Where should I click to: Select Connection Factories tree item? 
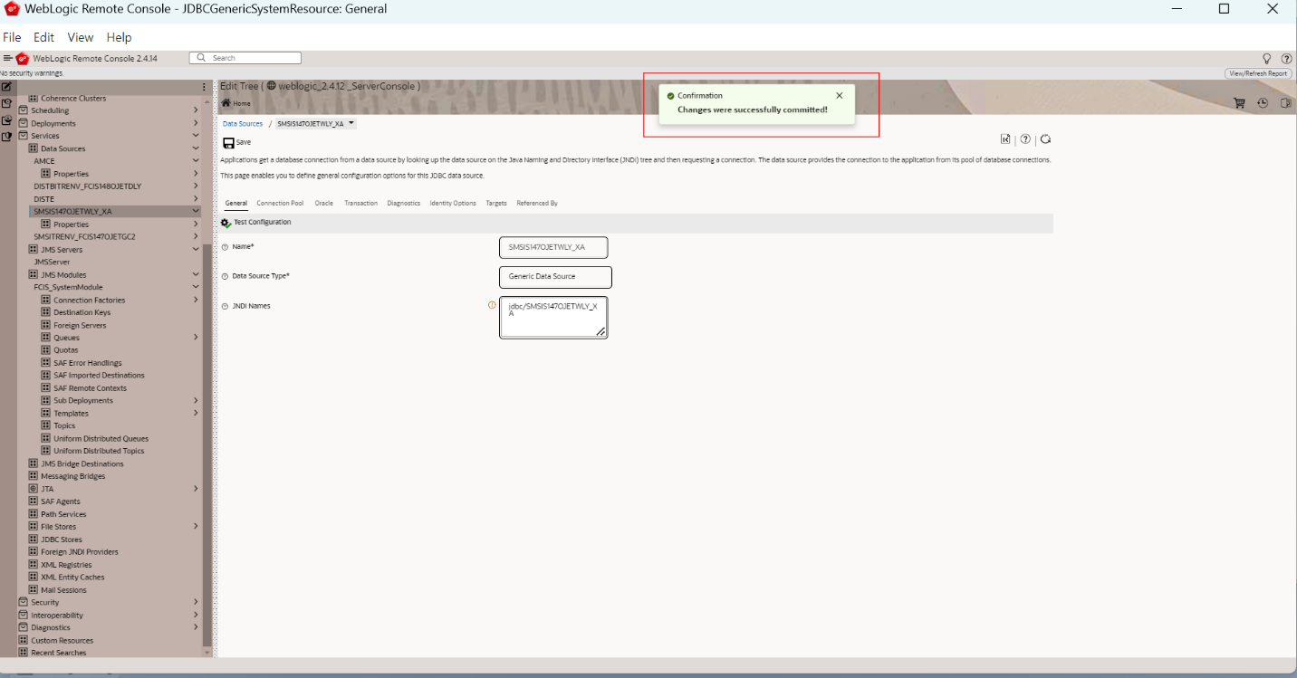[89, 300]
